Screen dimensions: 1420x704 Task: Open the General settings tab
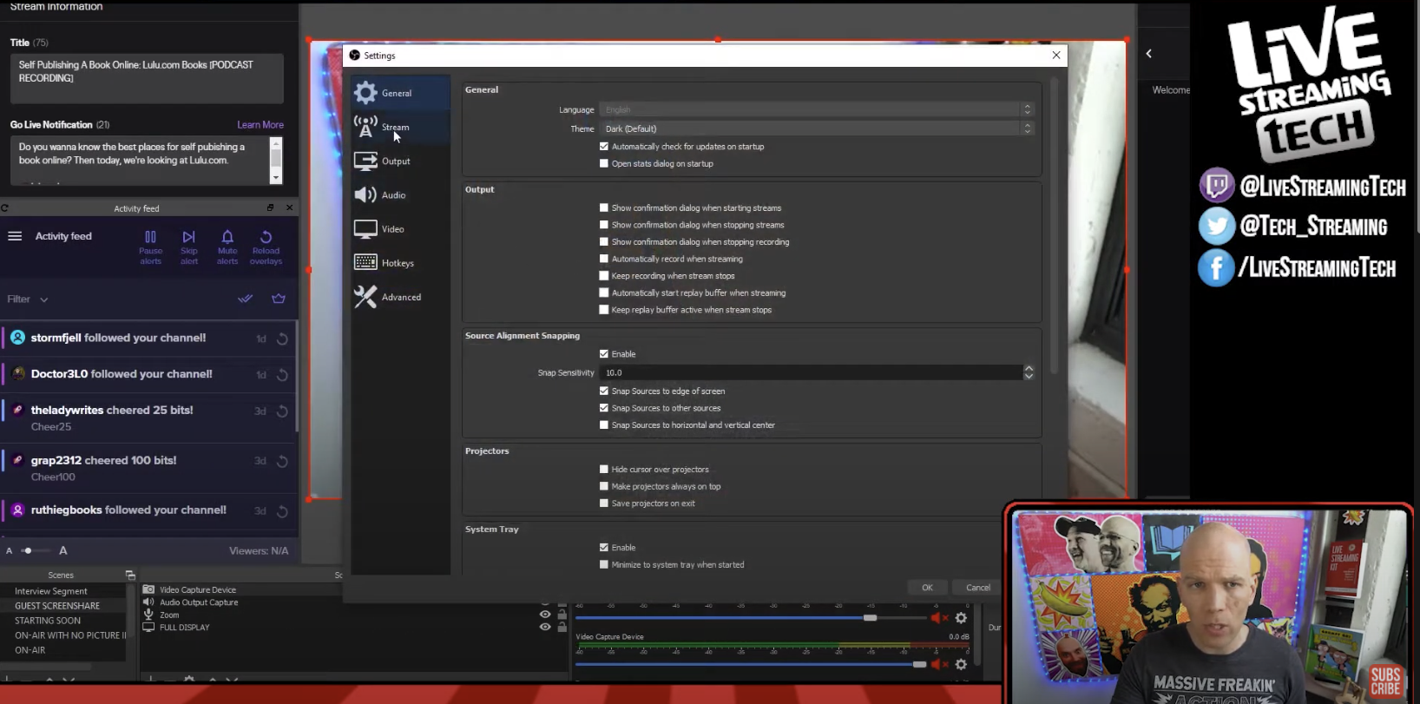point(400,93)
